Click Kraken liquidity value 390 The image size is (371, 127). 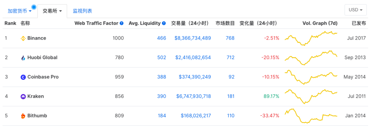click(x=161, y=96)
